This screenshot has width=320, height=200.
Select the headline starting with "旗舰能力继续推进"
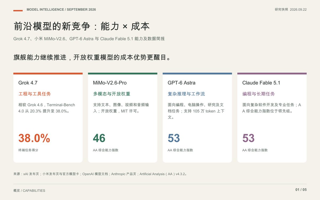pyautogui.click(x=92, y=58)
